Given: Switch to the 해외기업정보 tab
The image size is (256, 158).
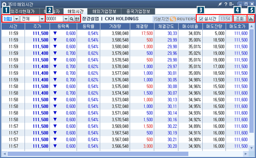Looking at the screenshot, I should [105, 11].
